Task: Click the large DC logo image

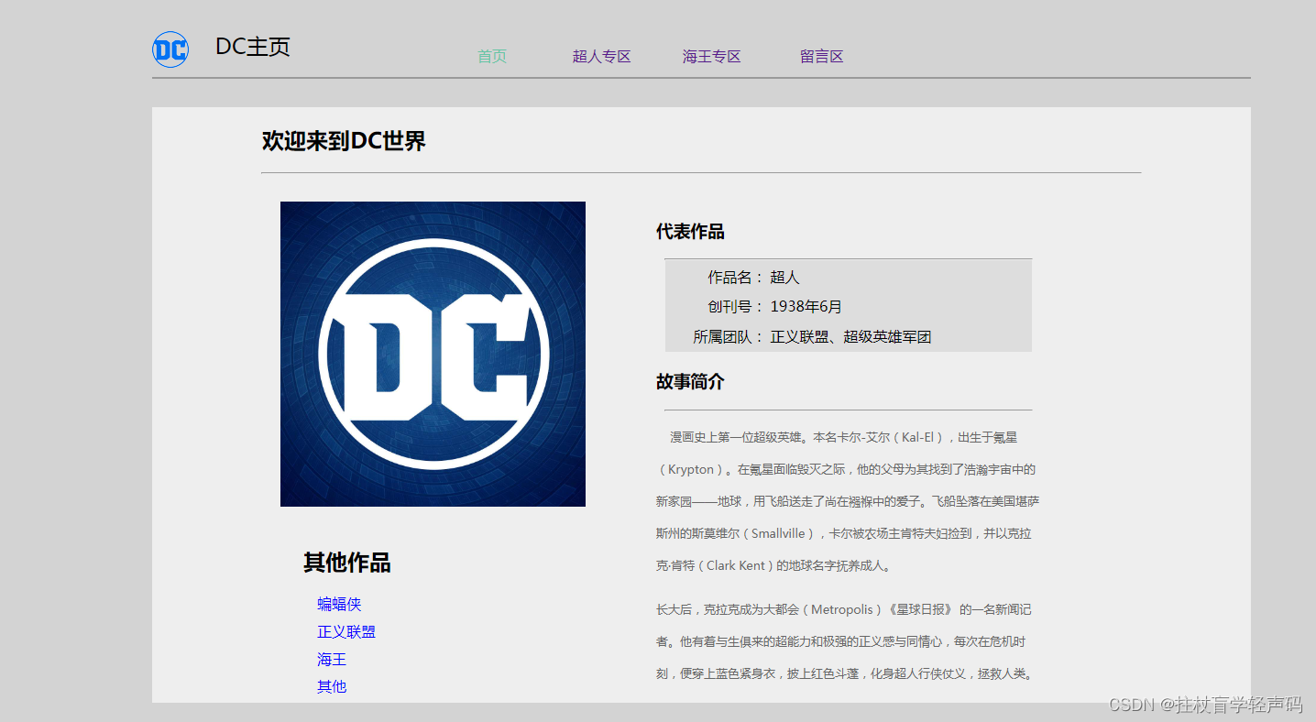Action: (x=433, y=354)
